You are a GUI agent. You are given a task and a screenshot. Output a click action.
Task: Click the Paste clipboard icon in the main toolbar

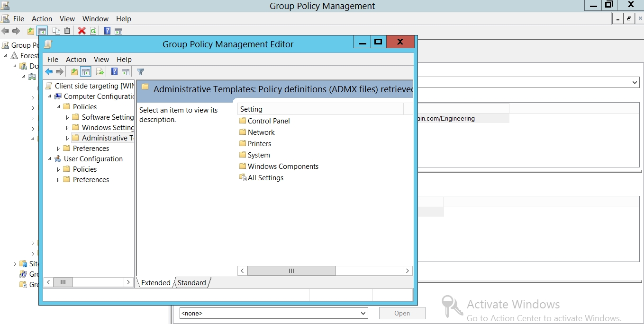tap(67, 31)
